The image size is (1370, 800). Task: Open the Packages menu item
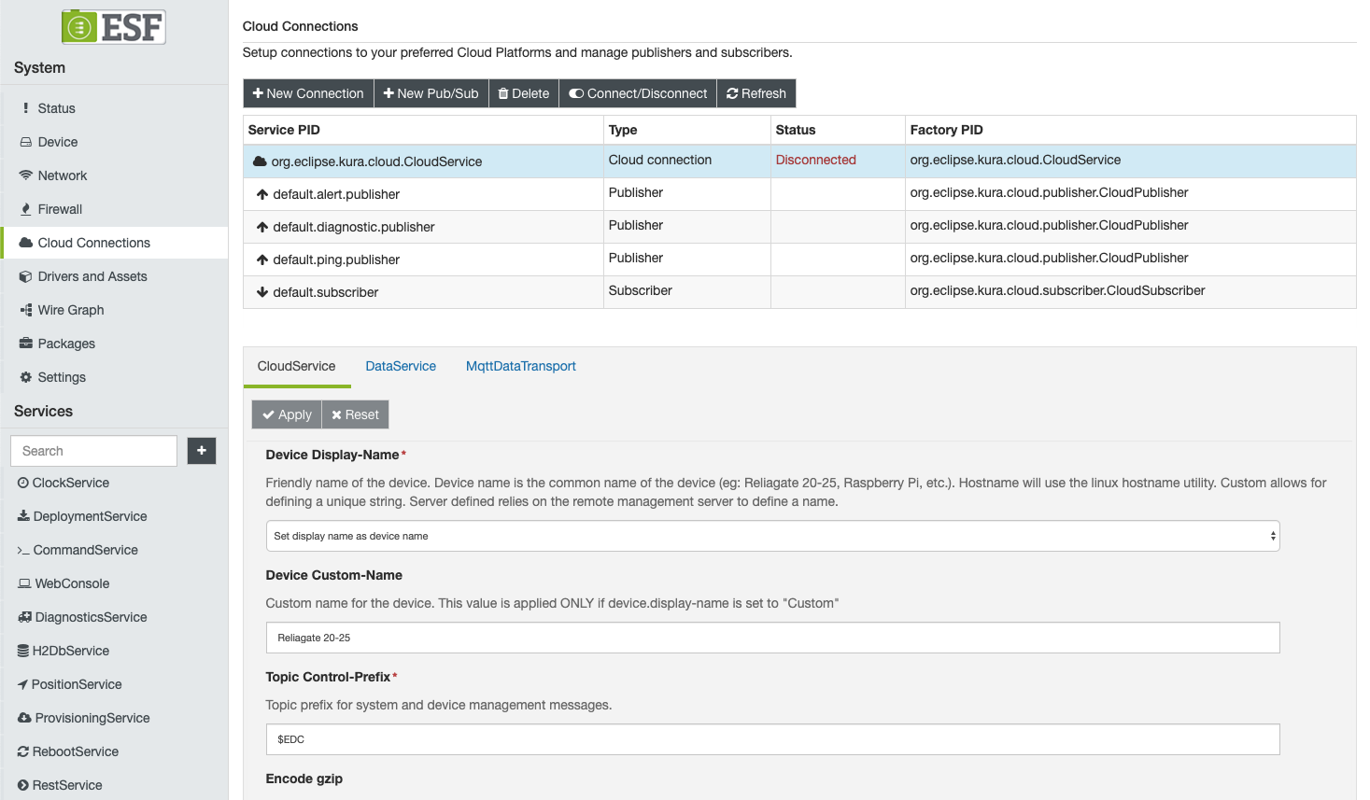pos(114,344)
